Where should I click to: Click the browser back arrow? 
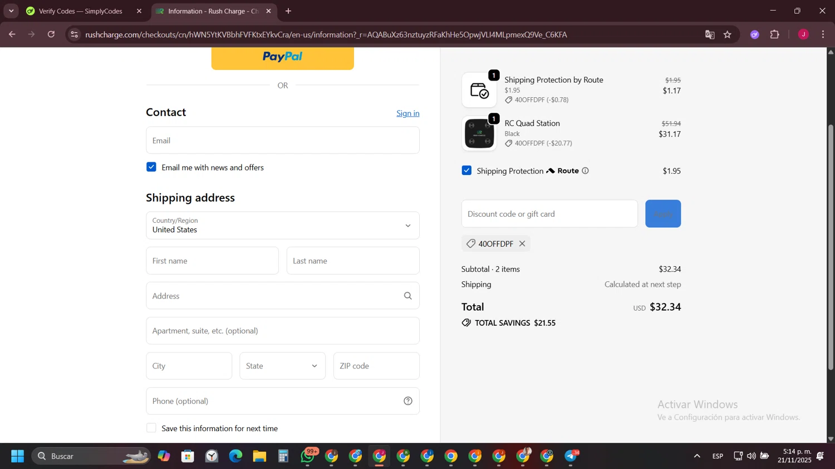pyautogui.click(x=12, y=34)
